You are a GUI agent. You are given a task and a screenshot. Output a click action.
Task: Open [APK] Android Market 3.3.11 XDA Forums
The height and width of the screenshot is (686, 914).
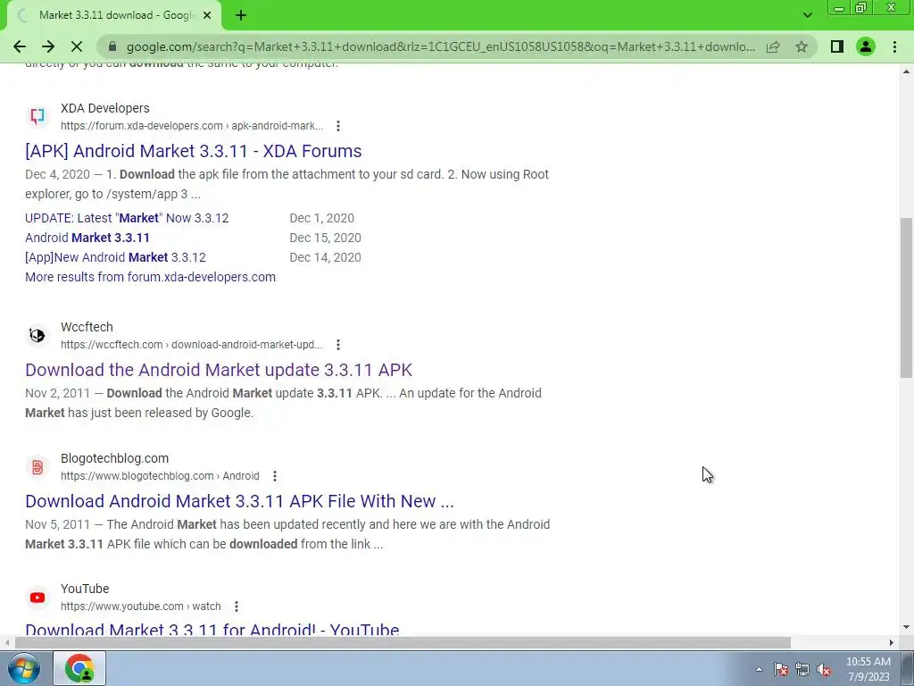tap(193, 151)
